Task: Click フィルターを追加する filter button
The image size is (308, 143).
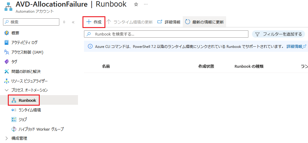Action: point(278,34)
